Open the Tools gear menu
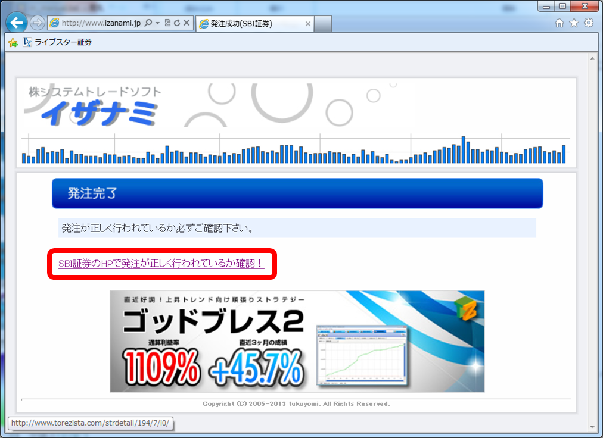This screenshot has height=438, width=603. coord(589,23)
